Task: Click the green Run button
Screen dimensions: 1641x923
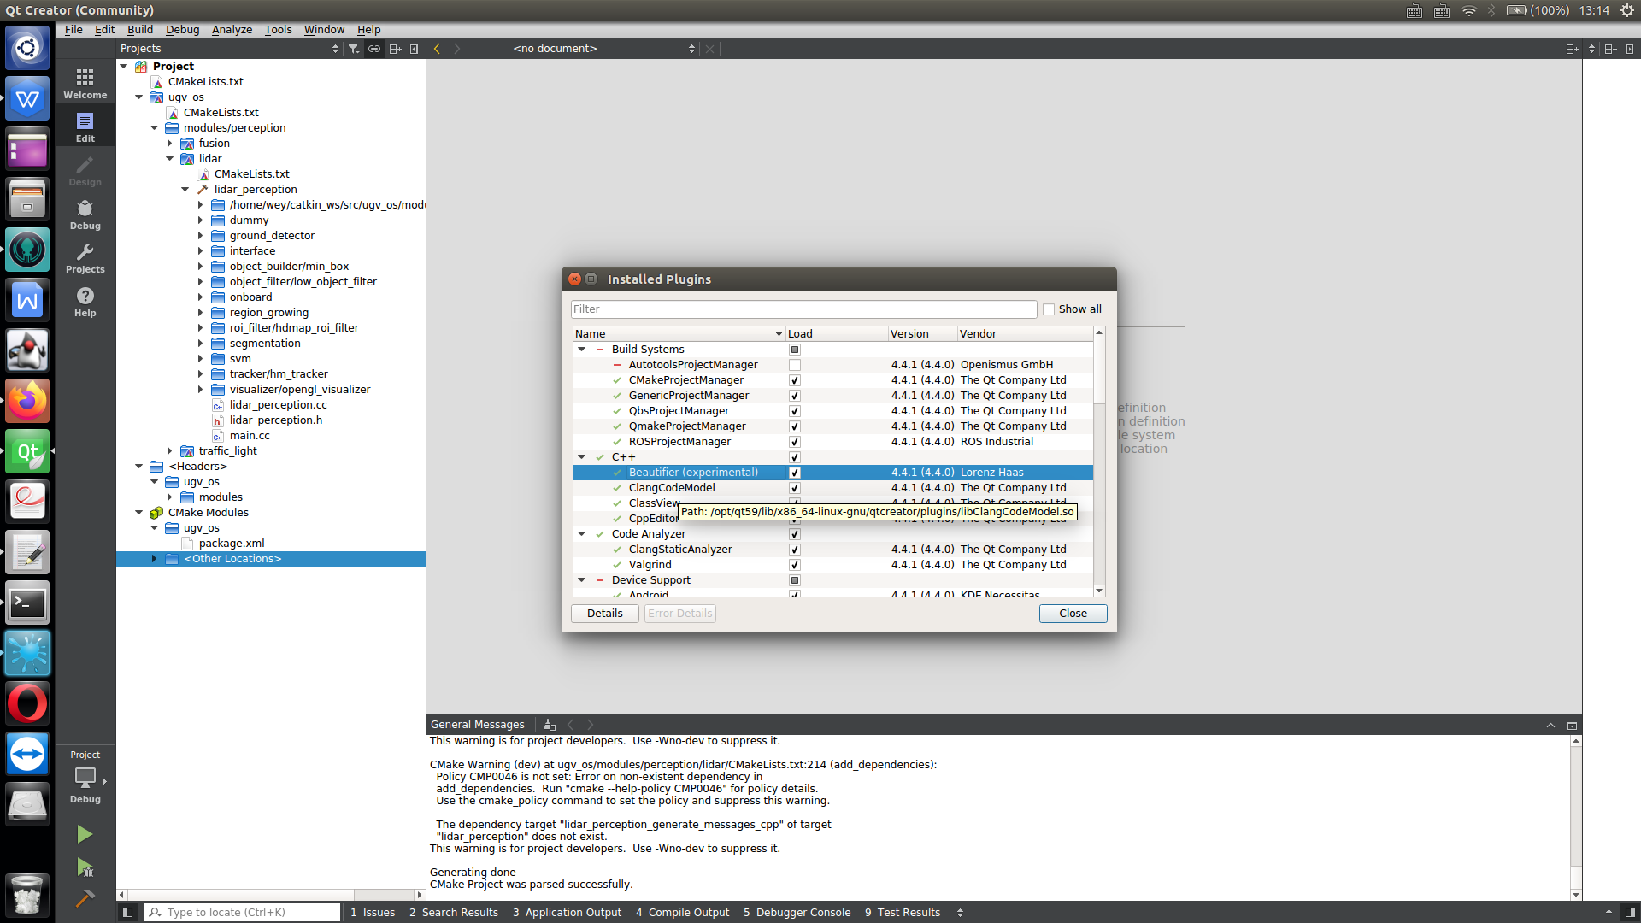Action: pos(85,834)
